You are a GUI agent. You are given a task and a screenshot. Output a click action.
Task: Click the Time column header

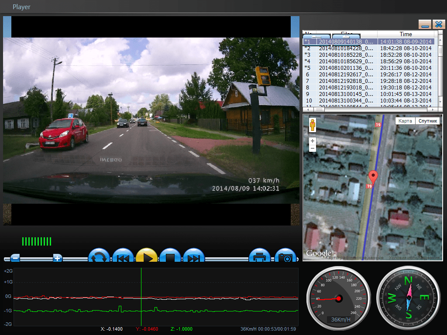(406, 34)
